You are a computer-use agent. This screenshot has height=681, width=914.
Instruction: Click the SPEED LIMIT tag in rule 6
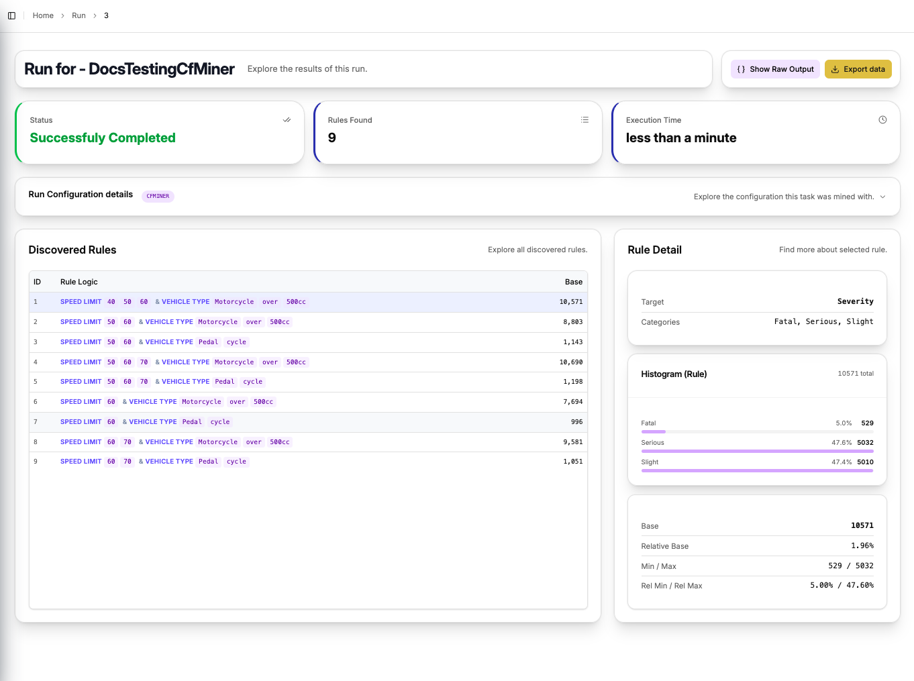(x=81, y=401)
